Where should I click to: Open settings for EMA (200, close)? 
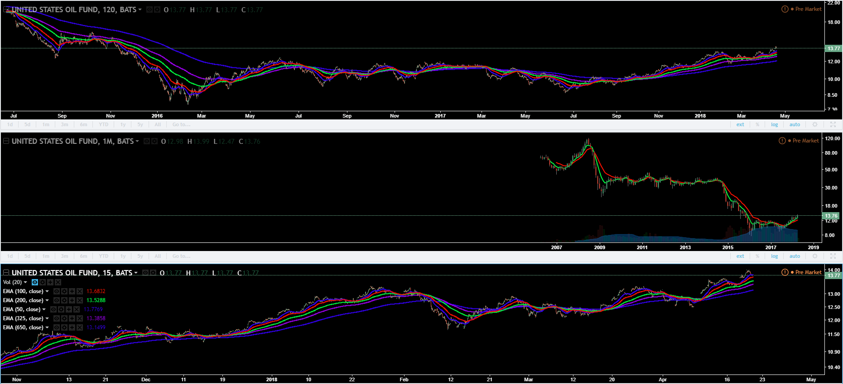point(64,300)
